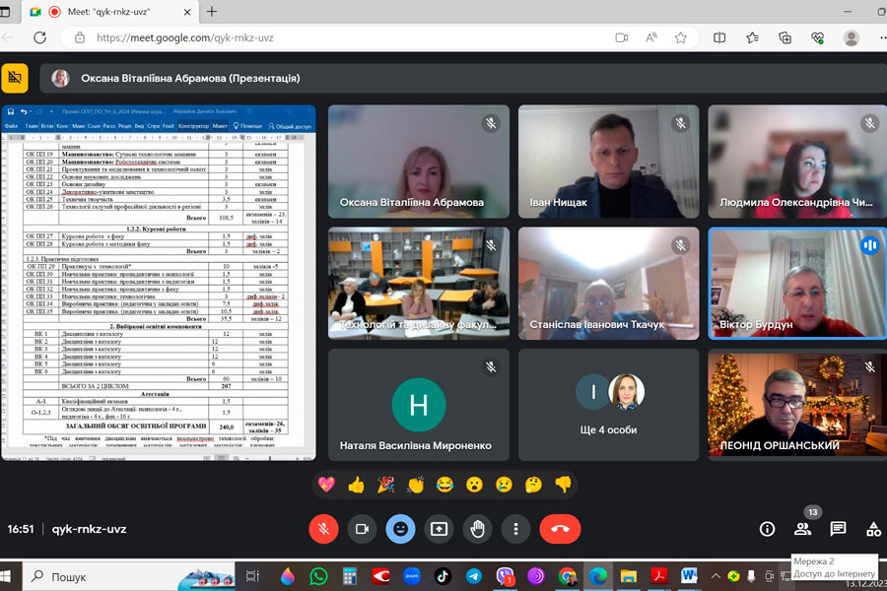Screen dimensions: 887x591
Task: Send the clapping hands reaction
Action: [415, 484]
